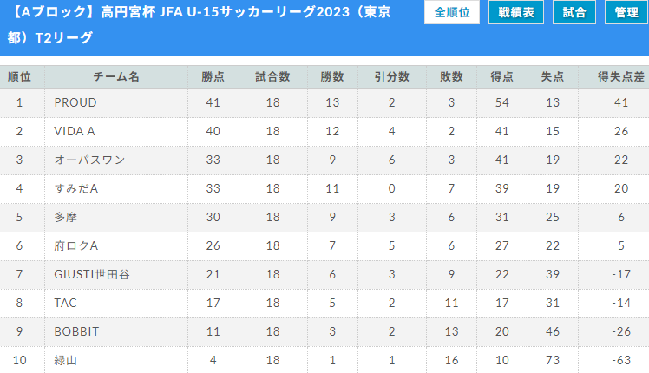Open the 全順位 tab
Screen dimensions: 649x373
coord(451,12)
